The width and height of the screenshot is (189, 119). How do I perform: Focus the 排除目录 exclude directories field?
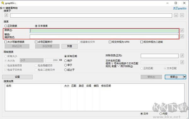[x=160, y=56]
